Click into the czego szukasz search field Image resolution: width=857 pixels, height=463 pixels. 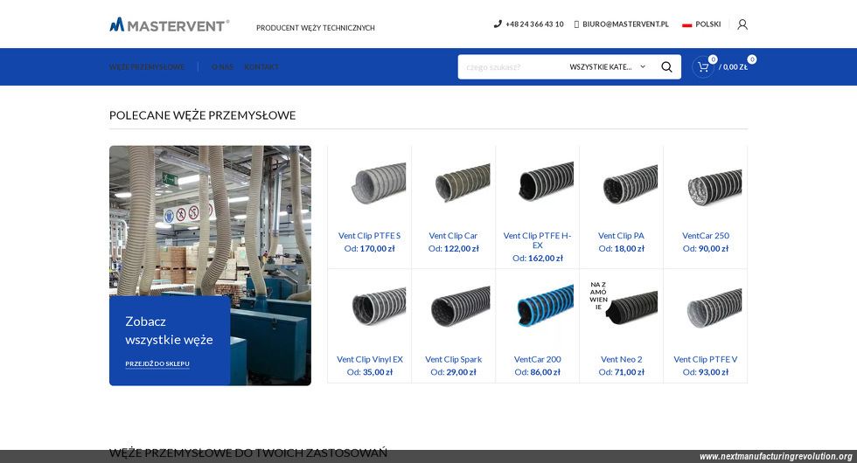click(511, 66)
